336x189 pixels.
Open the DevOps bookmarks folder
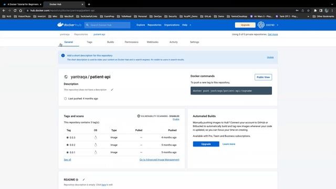coord(155,16)
